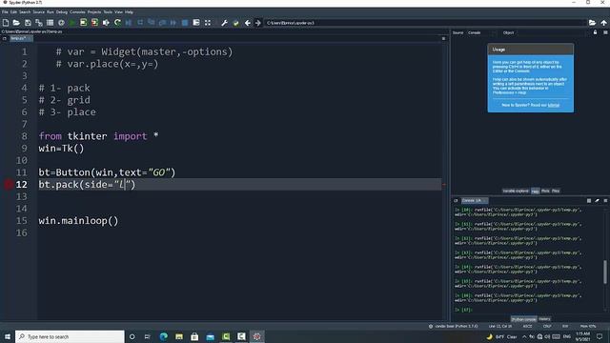
Task: Open Search menu
Action: point(25,12)
